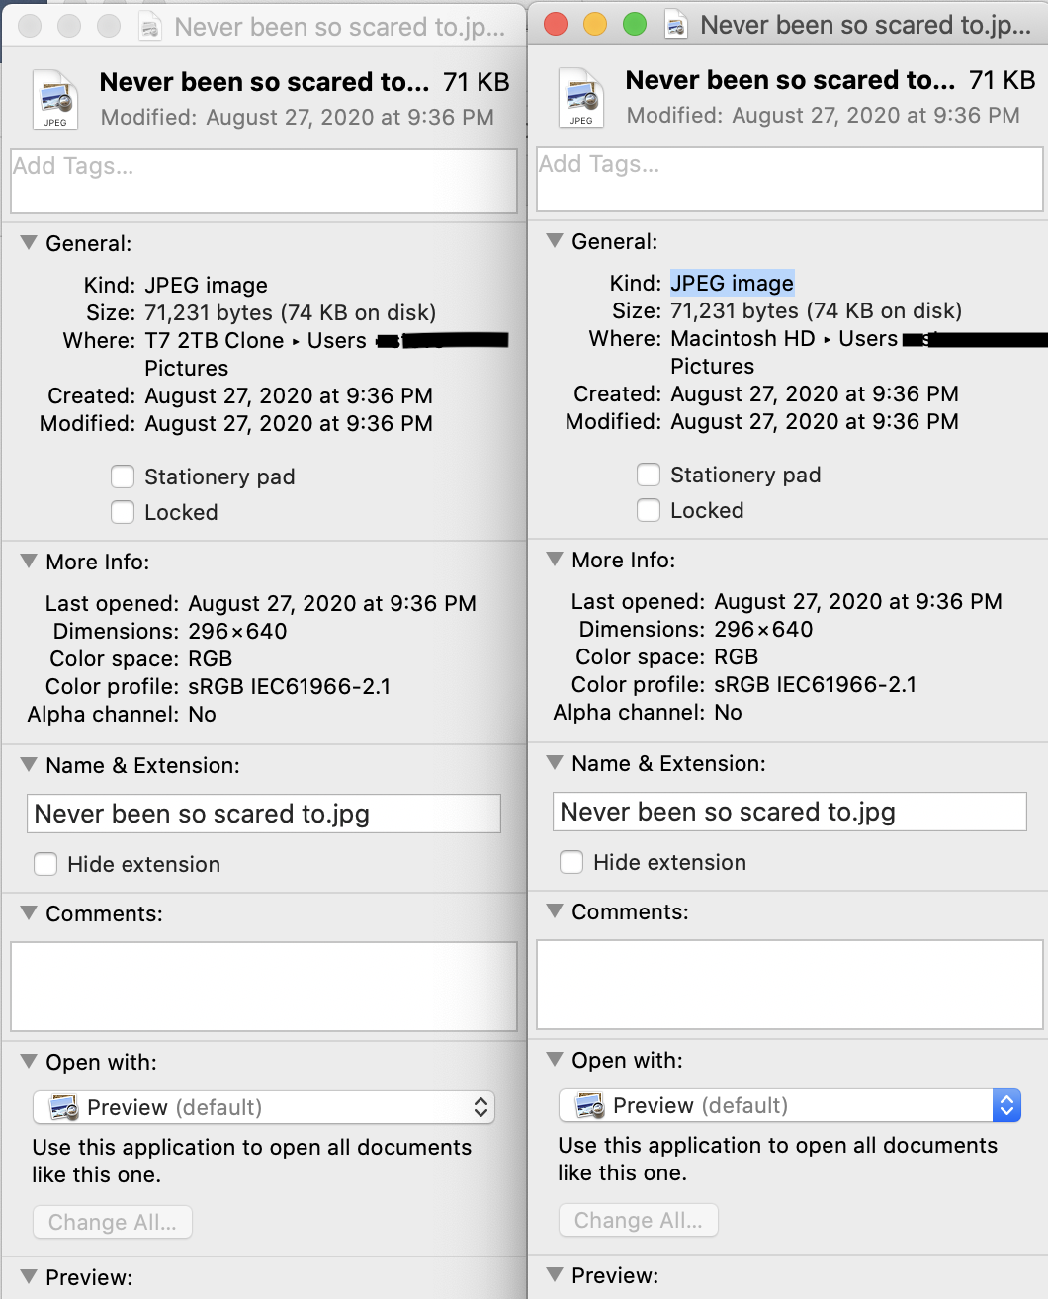This screenshot has width=1048, height=1299.
Task: Click blue stepper arrows of right Open with
Action: click(x=1006, y=1105)
